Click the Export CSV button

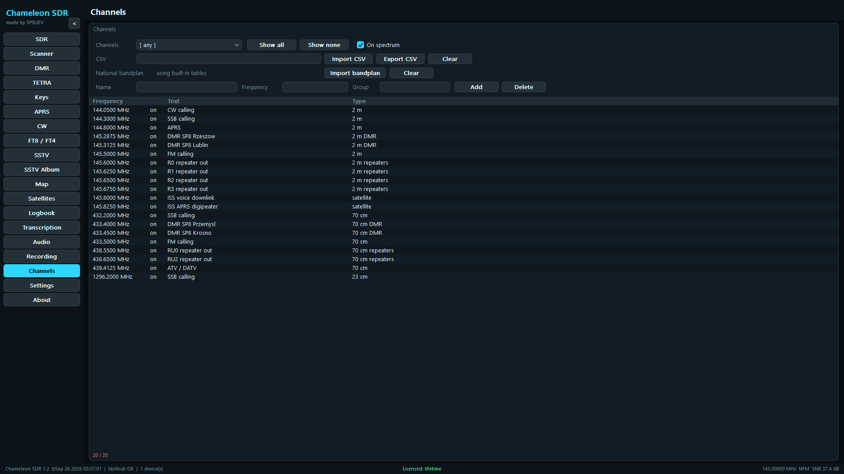[x=400, y=59]
